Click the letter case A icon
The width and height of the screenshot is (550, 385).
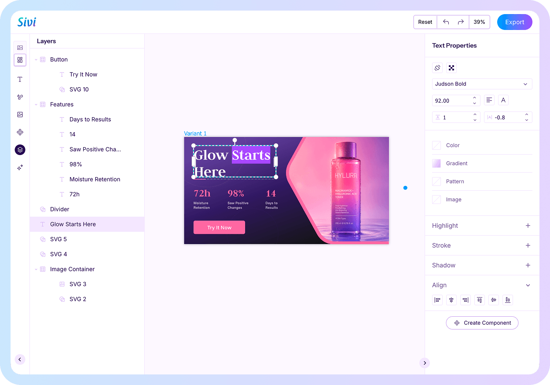pyautogui.click(x=503, y=100)
